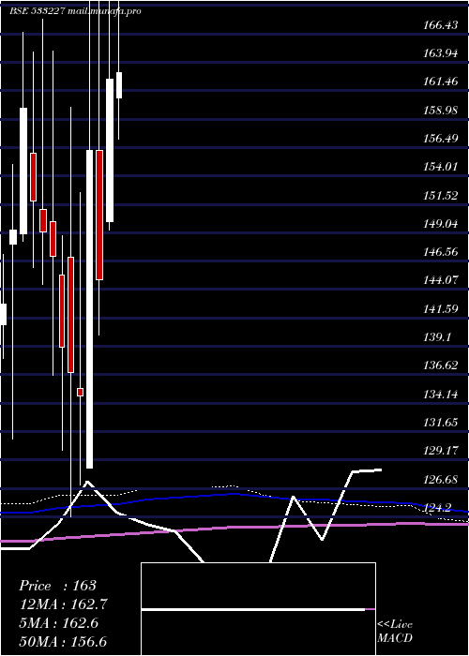
Task: Click the 166.43 price axis label
Action: point(441,25)
